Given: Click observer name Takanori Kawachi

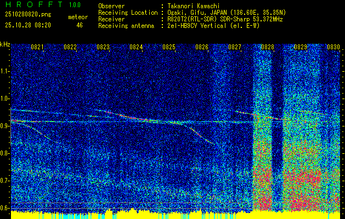Looking at the screenshot, I should click(193, 6).
